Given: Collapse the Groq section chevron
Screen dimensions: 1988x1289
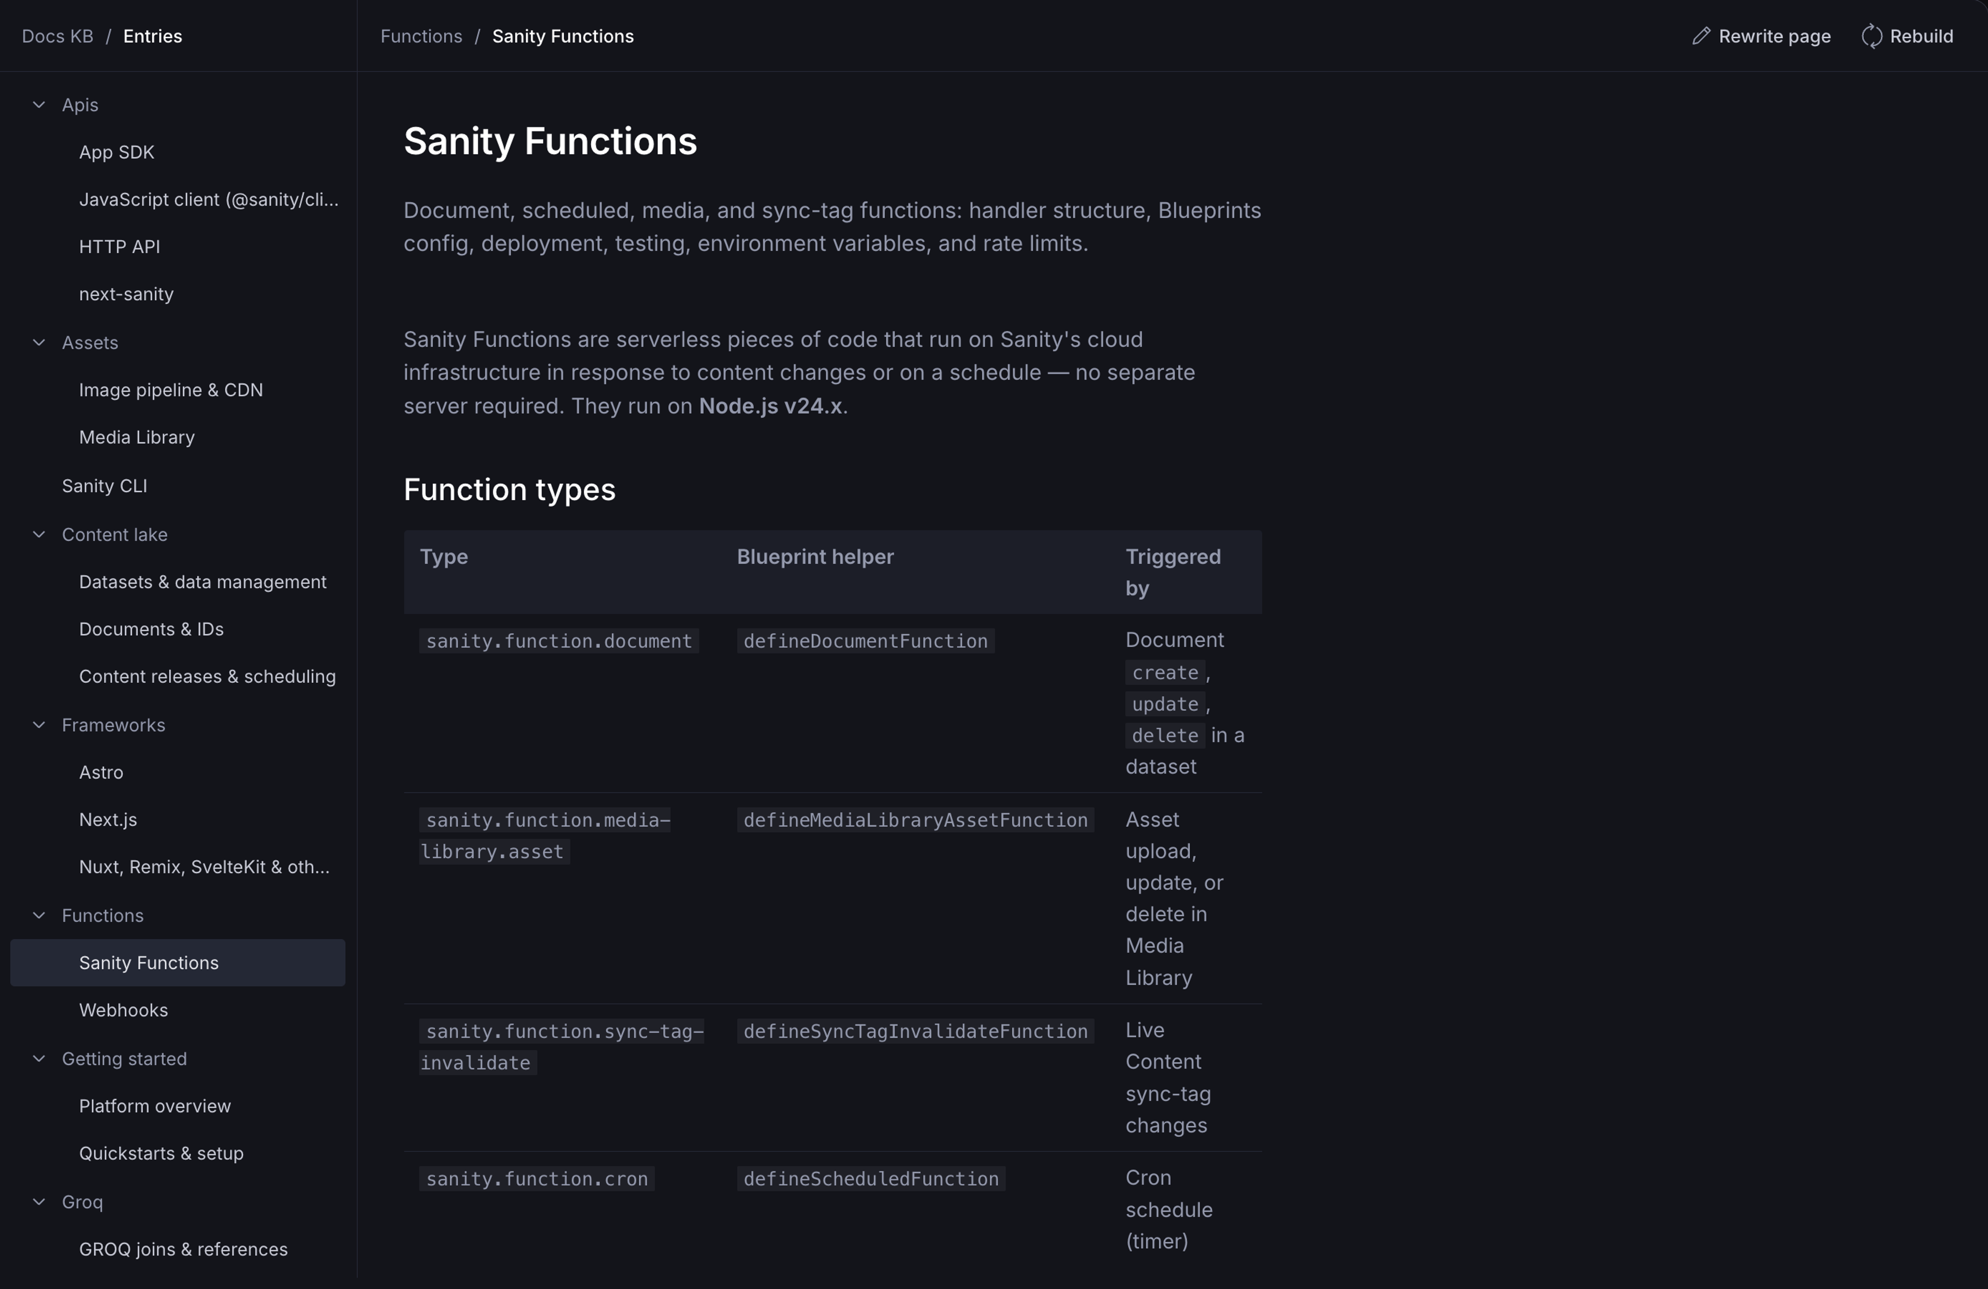Looking at the screenshot, I should [x=38, y=1202].
